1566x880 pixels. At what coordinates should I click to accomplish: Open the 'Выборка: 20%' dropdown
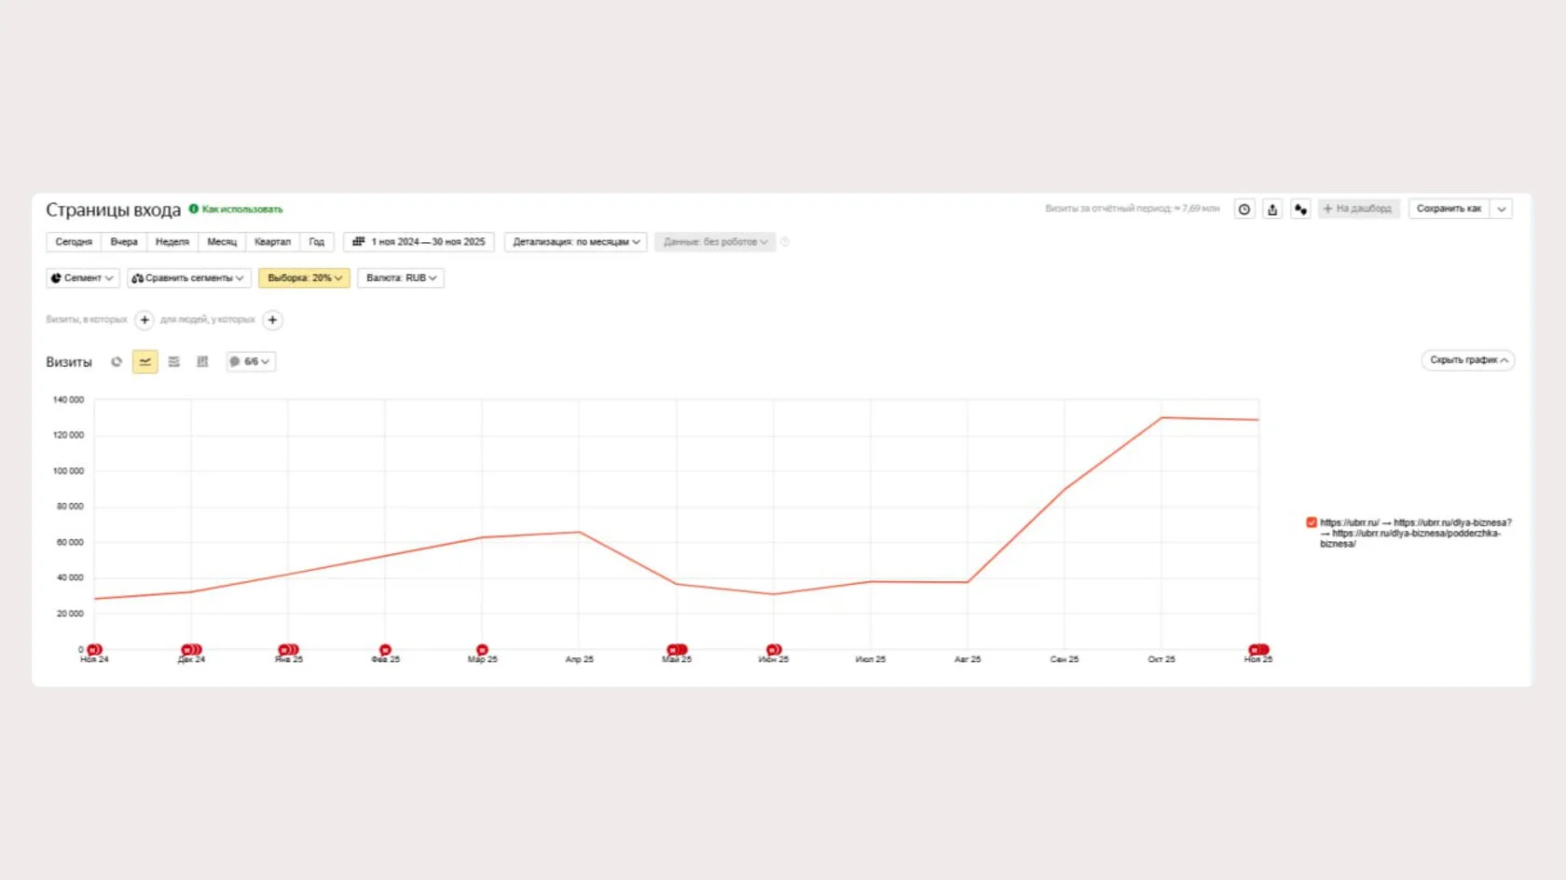point(304,278)
